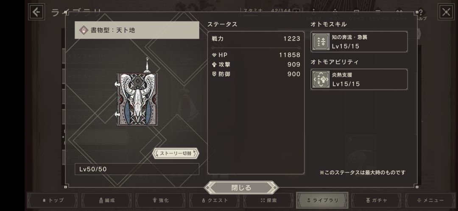Open the メニュー menu
Screen dimensions: 458x211
pyautogui.click(x=430, y=200)
